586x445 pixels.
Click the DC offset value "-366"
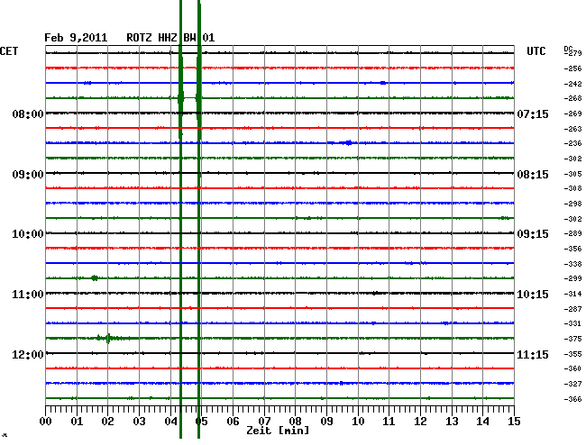click(x=572, y=399)
